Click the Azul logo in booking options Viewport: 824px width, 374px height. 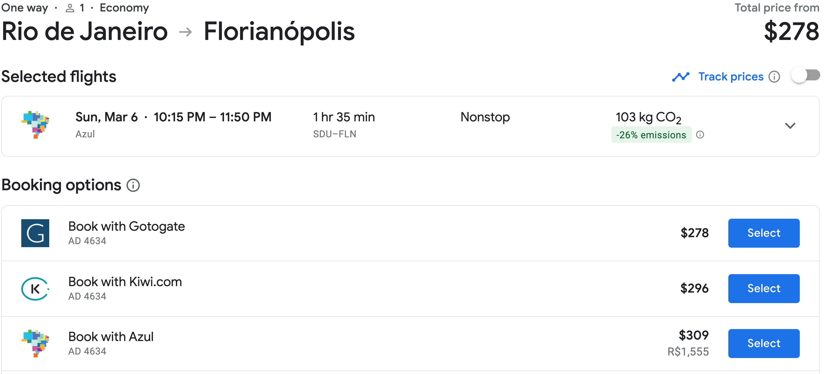pos(35,343)
